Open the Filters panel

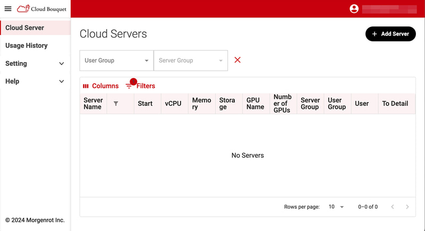pos(140,86)
